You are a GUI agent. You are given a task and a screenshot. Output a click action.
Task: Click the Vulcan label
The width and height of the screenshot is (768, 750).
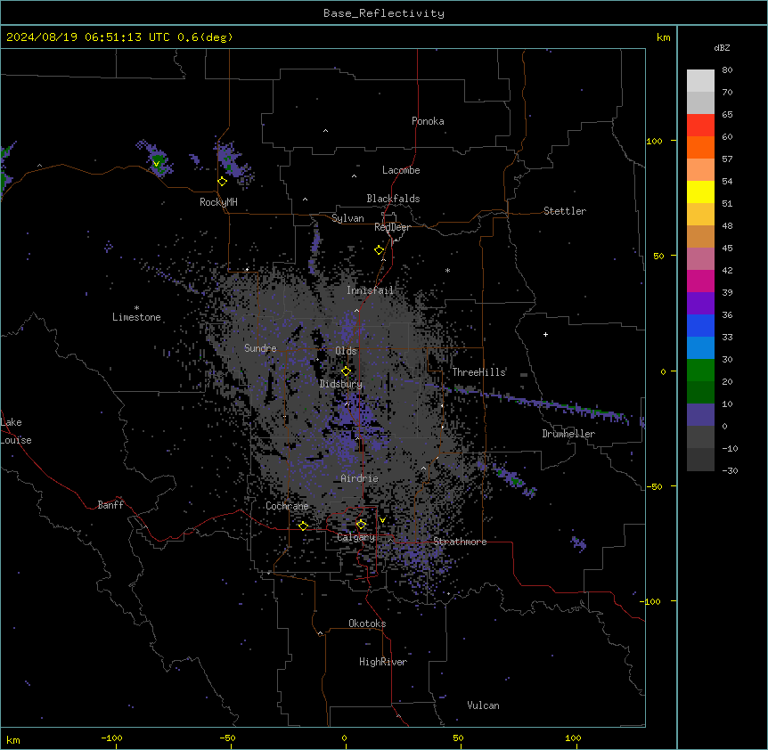tap(483, 705)
